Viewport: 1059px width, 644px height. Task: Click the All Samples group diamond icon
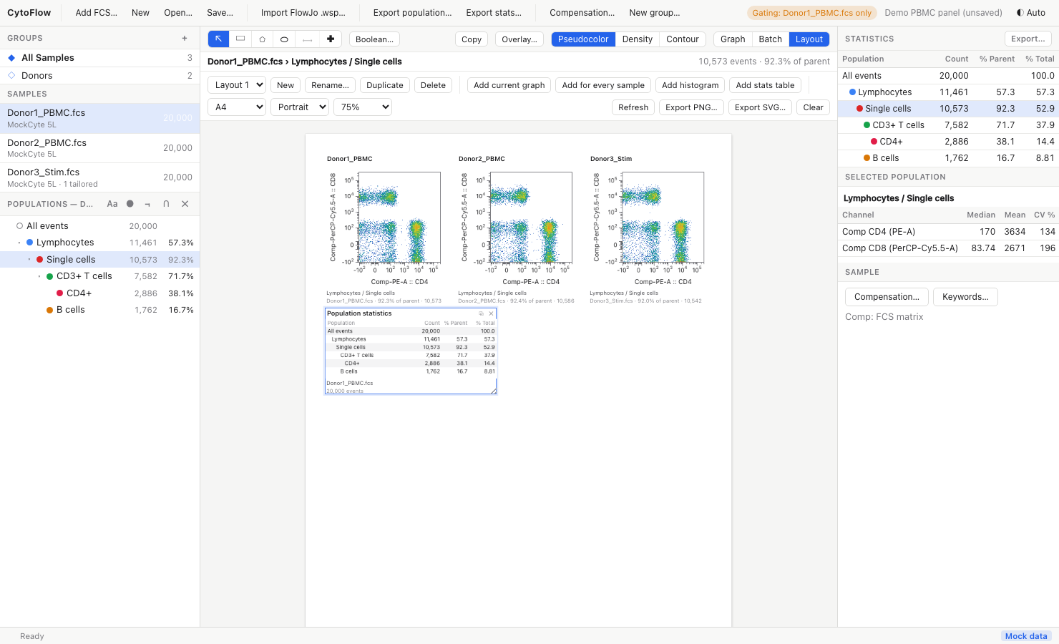[11, 58]
